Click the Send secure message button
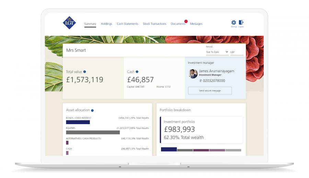This screenshot has width=309, height=178. [210, 91]
